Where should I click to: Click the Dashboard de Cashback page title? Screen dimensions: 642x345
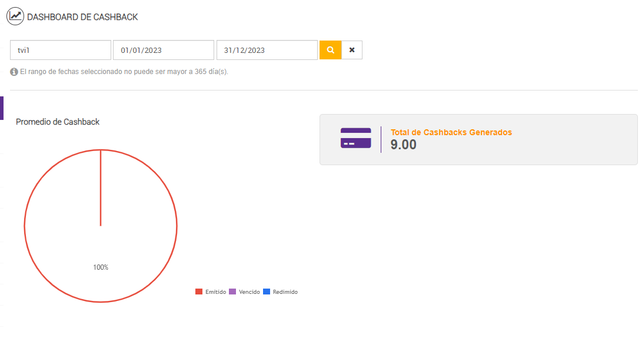[x=82, y=17]
